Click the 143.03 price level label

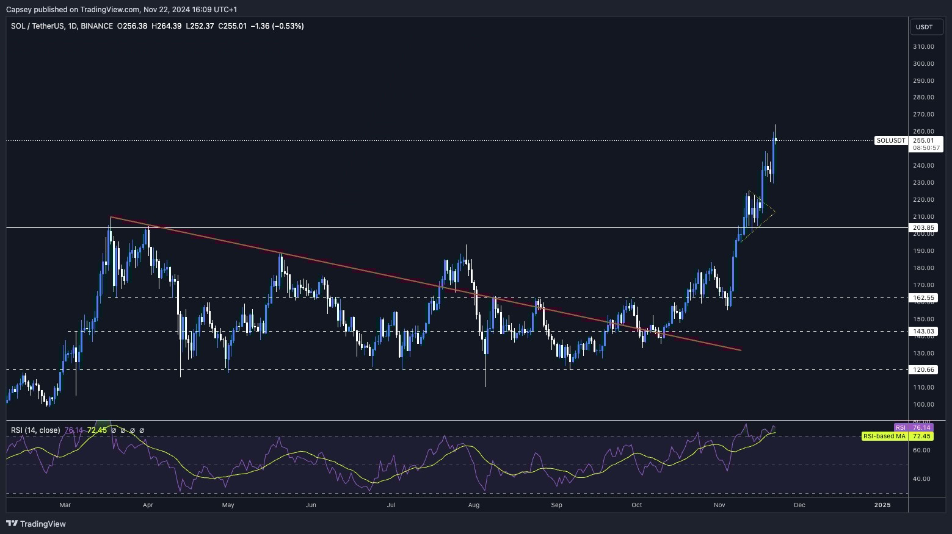924,331
